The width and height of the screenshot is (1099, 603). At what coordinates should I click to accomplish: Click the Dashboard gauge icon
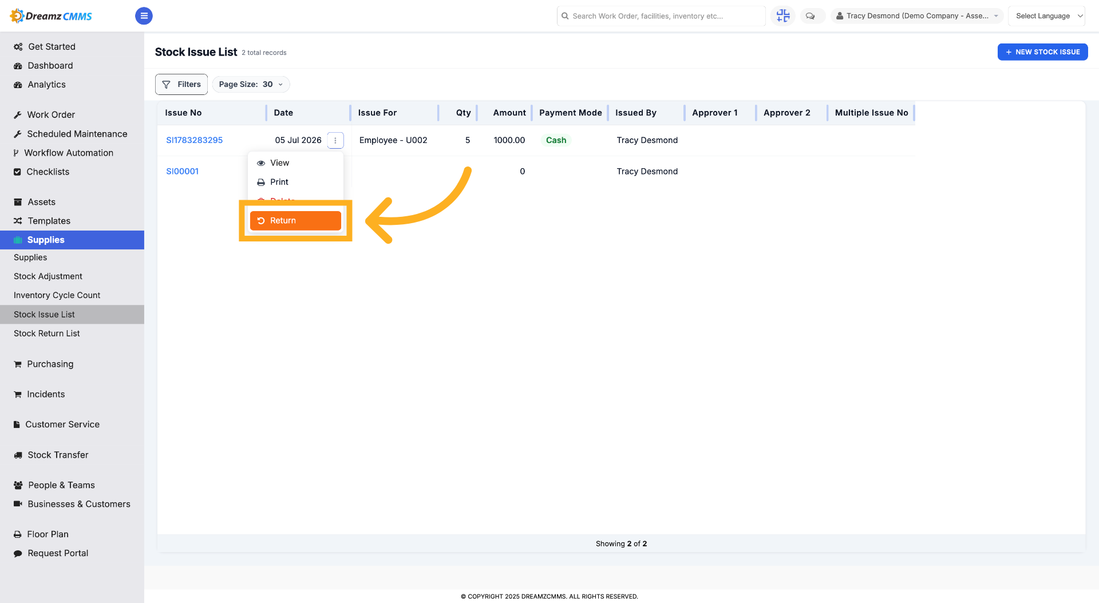(18, 66)
